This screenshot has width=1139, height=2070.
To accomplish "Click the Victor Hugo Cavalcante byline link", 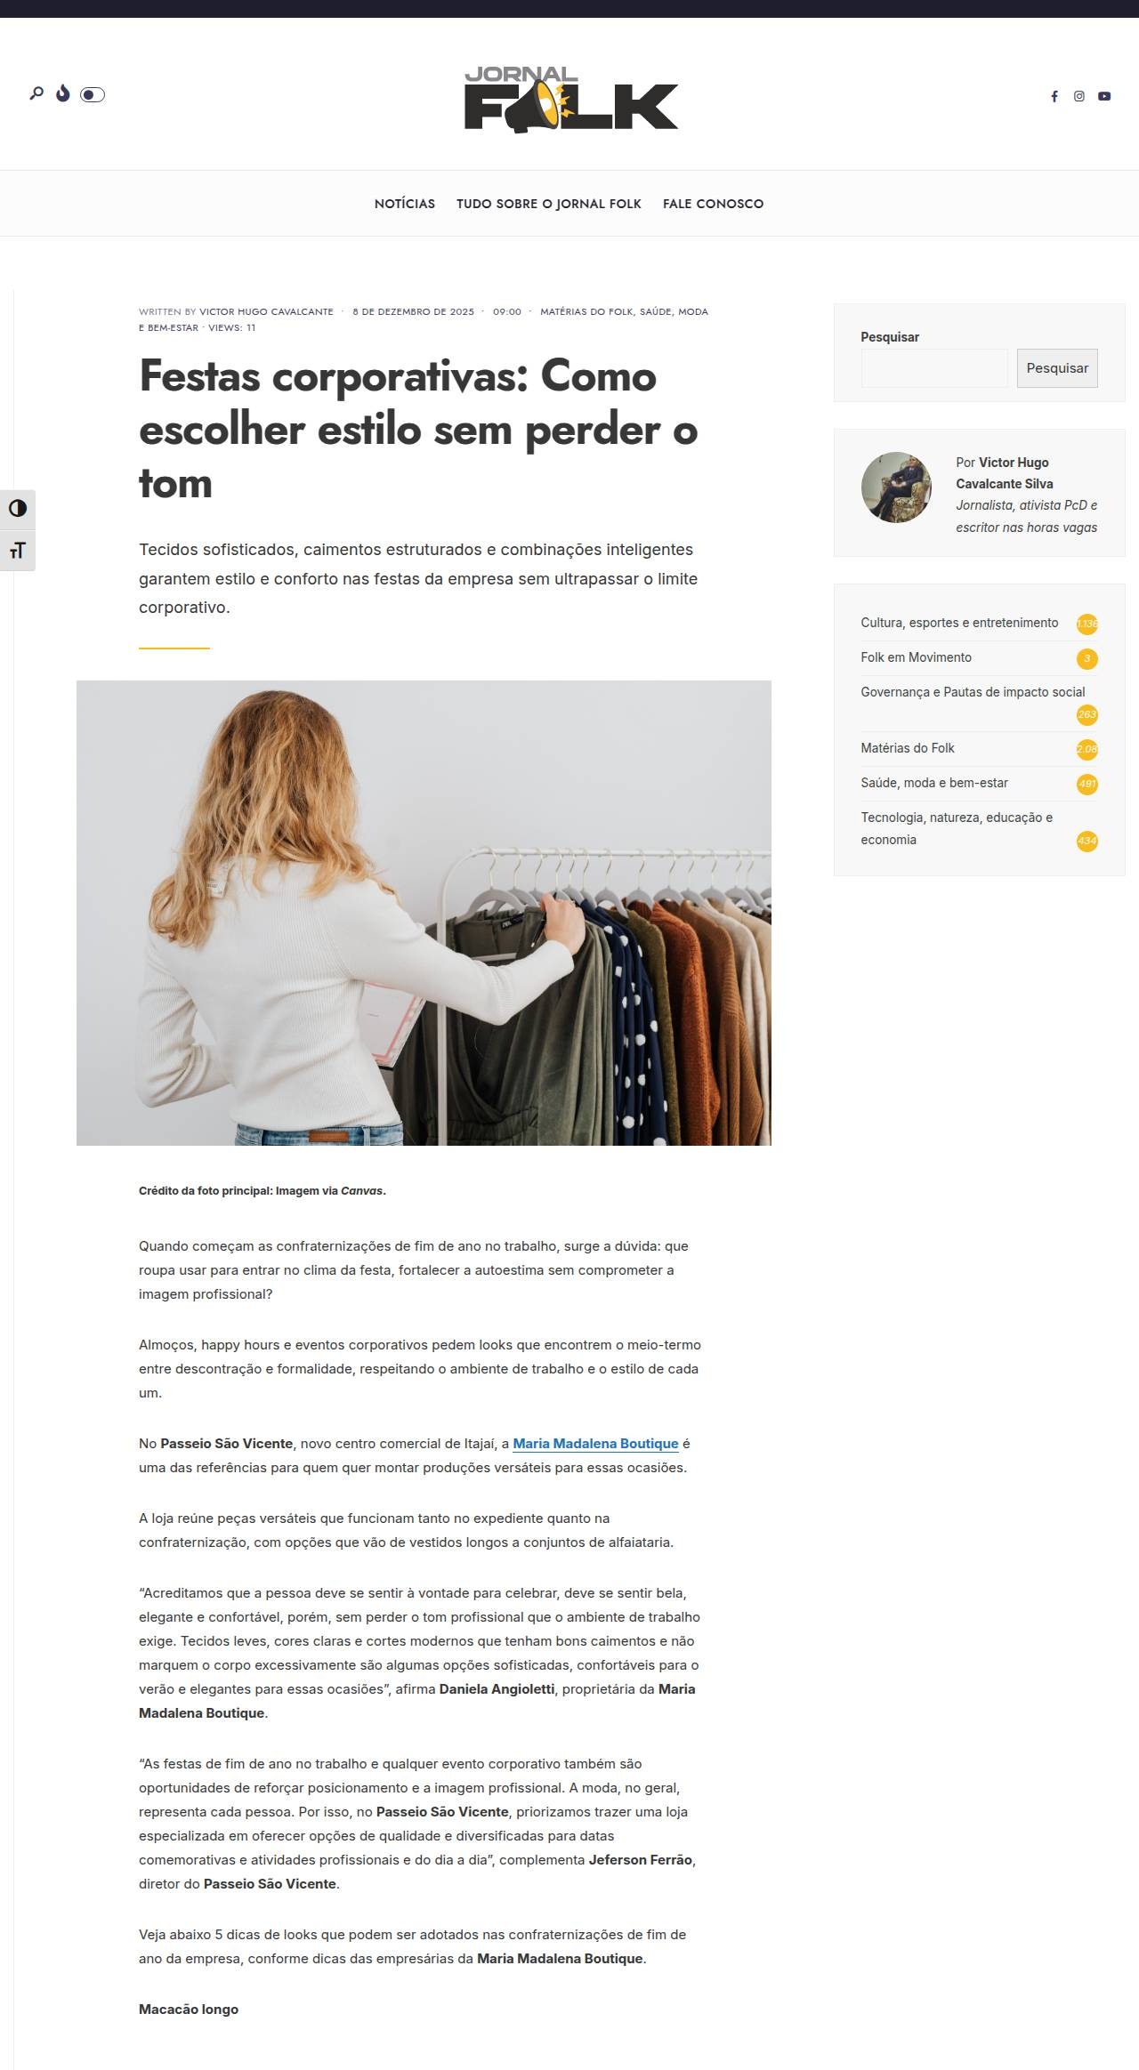I will (266, 312).
